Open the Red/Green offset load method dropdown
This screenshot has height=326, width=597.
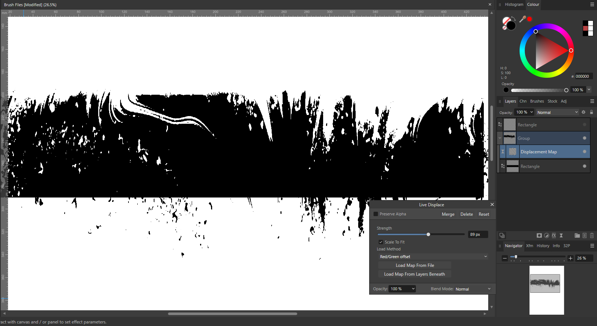point(433,257)
